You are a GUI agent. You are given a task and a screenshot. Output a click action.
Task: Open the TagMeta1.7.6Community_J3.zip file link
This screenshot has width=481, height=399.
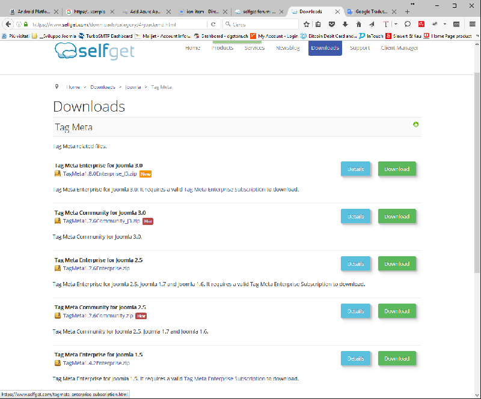click(x=101, y=221)
